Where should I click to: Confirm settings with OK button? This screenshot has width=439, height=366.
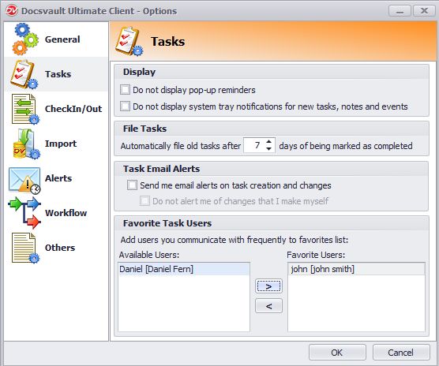[x=337, y=353]
